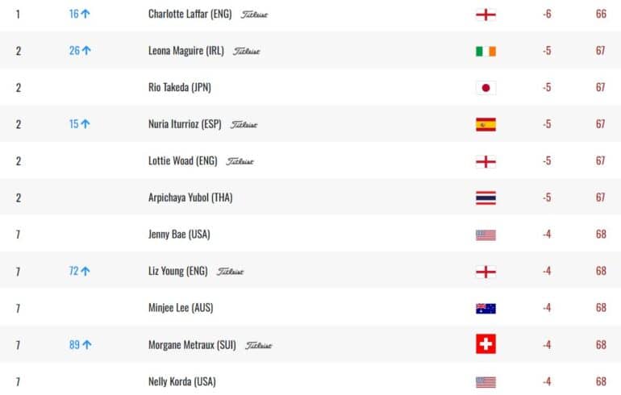
Task: Click Charlotte Laffar's round score 66
Action: point(601,14)
